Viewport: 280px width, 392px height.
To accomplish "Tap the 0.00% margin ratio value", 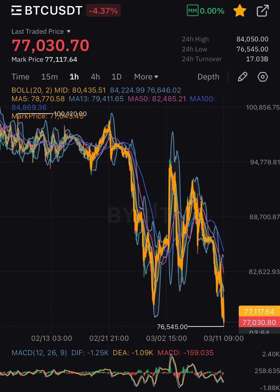I will pos(212,11).
